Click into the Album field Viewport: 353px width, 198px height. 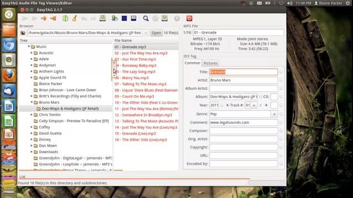pyautogui.click(x=233, y=97)
